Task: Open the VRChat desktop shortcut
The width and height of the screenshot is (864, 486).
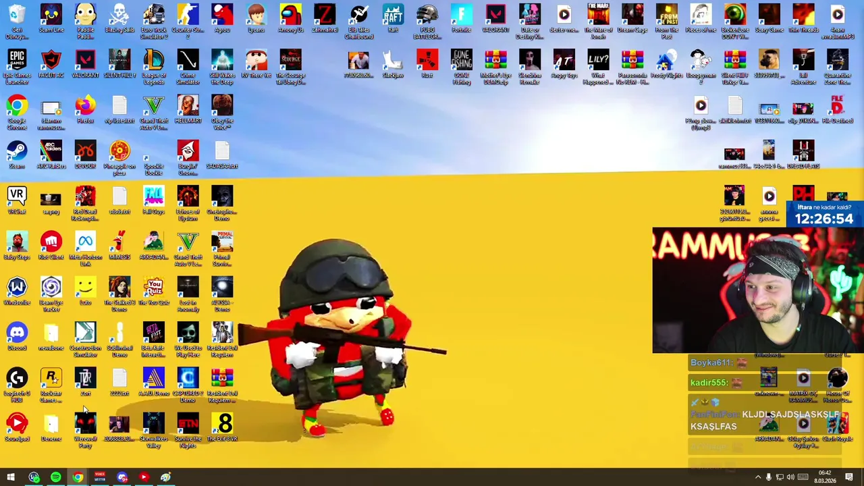Action: [17, 200]
